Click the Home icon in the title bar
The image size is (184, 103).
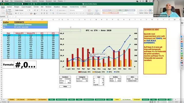(29, 4)
